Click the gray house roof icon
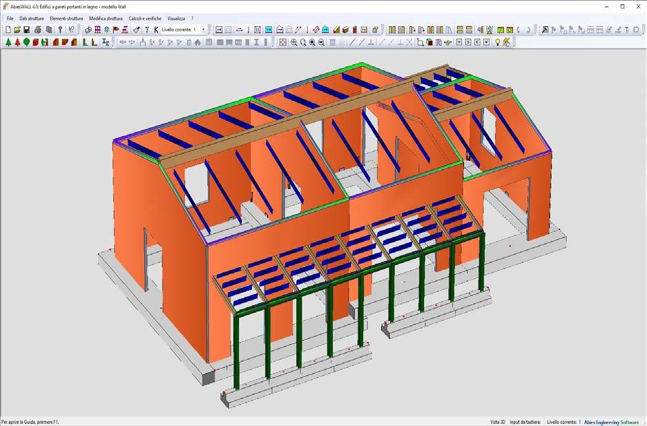The width and height of the screenshot is (647, 426). pyautogui.click(x=197, y=42)
